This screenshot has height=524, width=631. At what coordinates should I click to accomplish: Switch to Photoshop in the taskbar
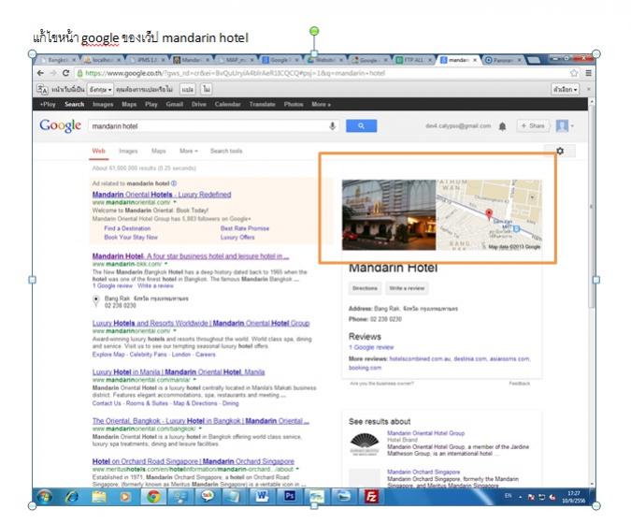(x=290, y=497)
